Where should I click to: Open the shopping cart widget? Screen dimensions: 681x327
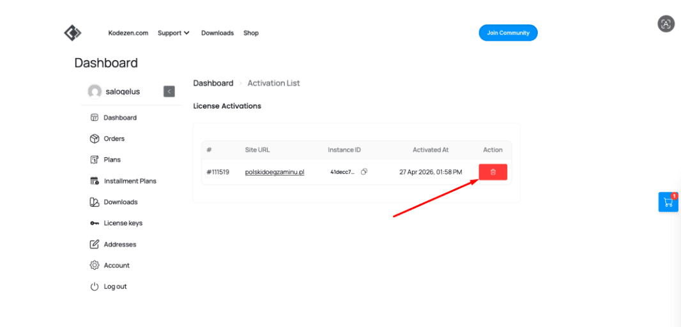668,202
